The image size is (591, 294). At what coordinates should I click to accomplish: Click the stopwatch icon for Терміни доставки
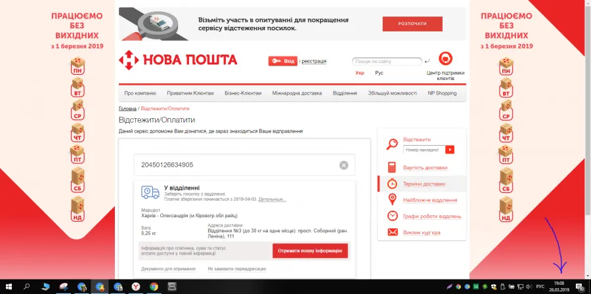393,184
